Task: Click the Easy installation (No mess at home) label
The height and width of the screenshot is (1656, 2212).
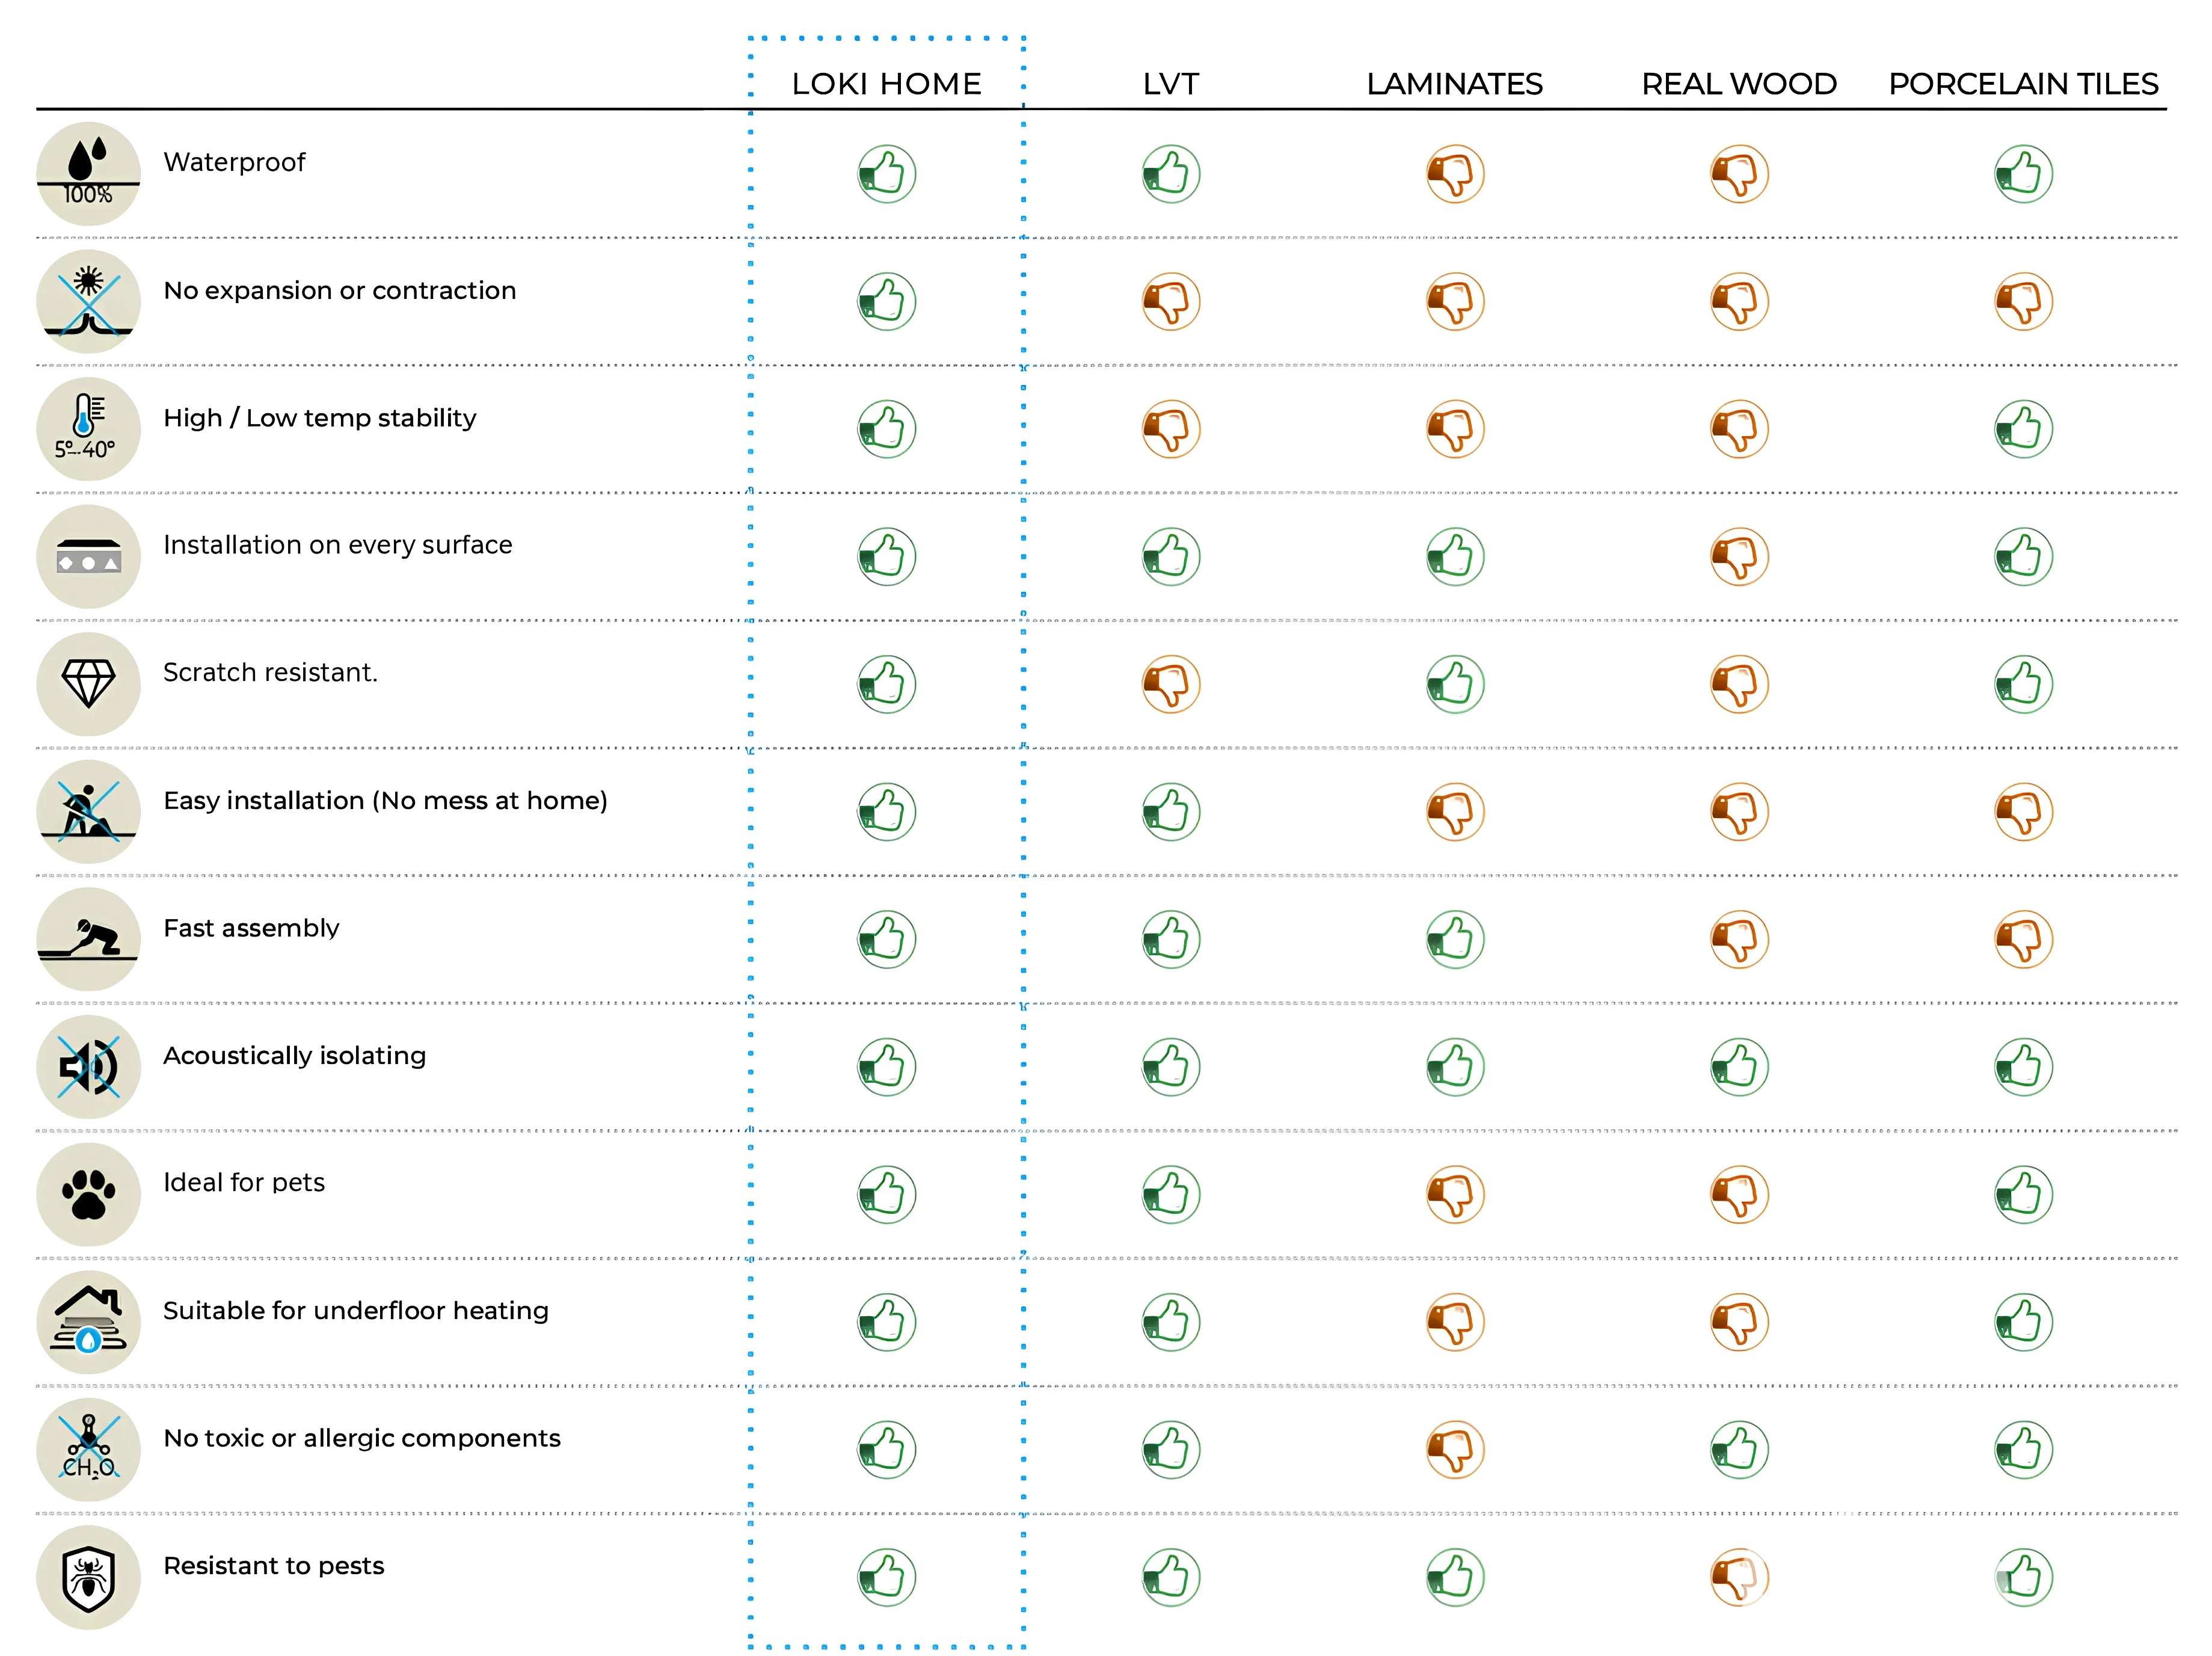Action: coord(385,801)
